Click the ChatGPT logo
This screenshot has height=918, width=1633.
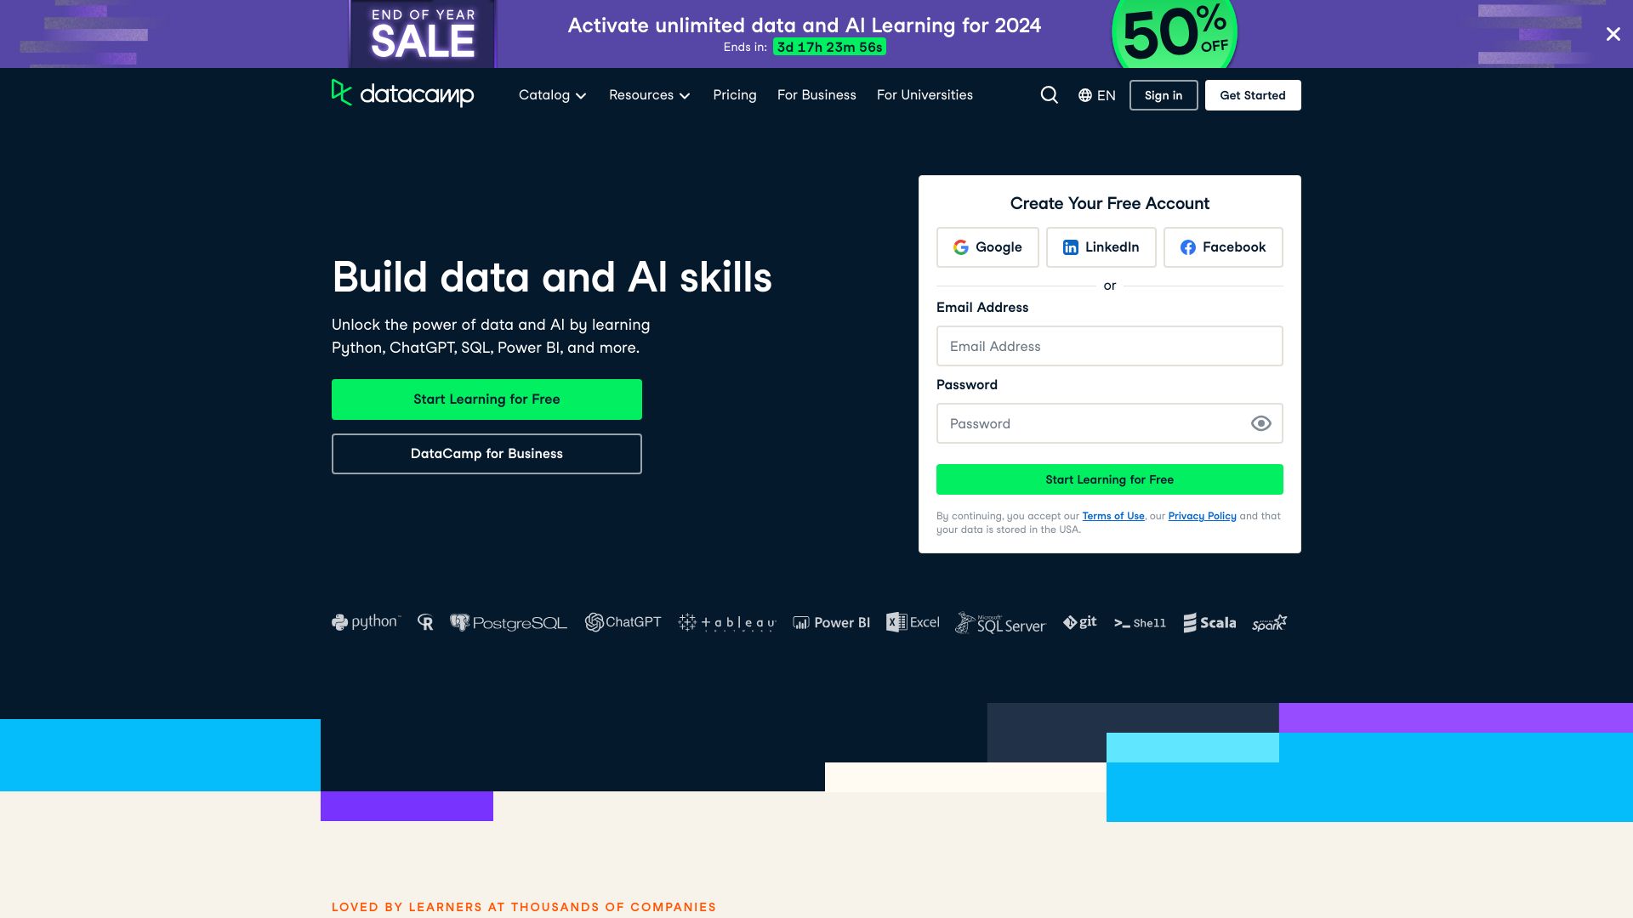coord(623,622)
